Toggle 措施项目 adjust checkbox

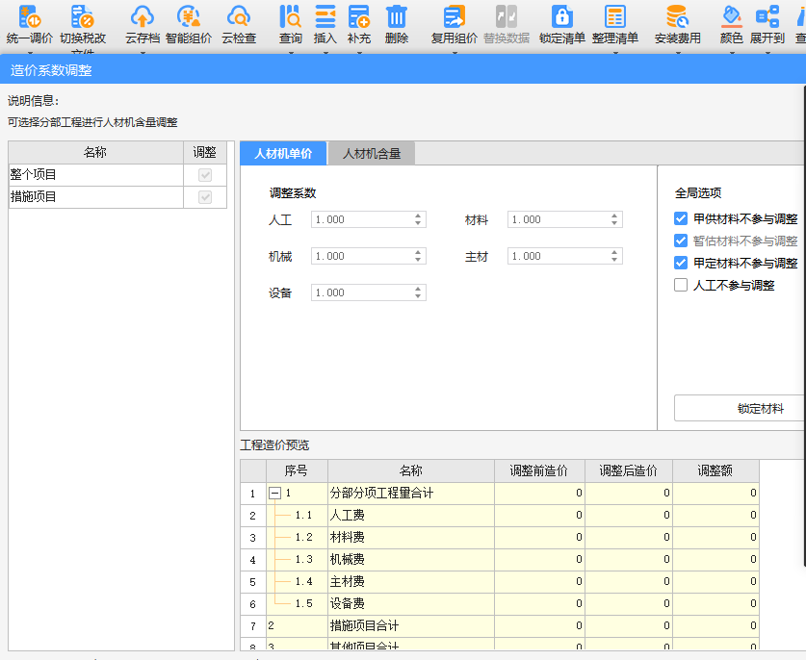(x=205, y=197)
